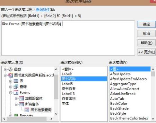The width and height of the screenshot is (156, 123).
Task: Select BackThemeColorIndex in expression values
Action: coord(130,118)
